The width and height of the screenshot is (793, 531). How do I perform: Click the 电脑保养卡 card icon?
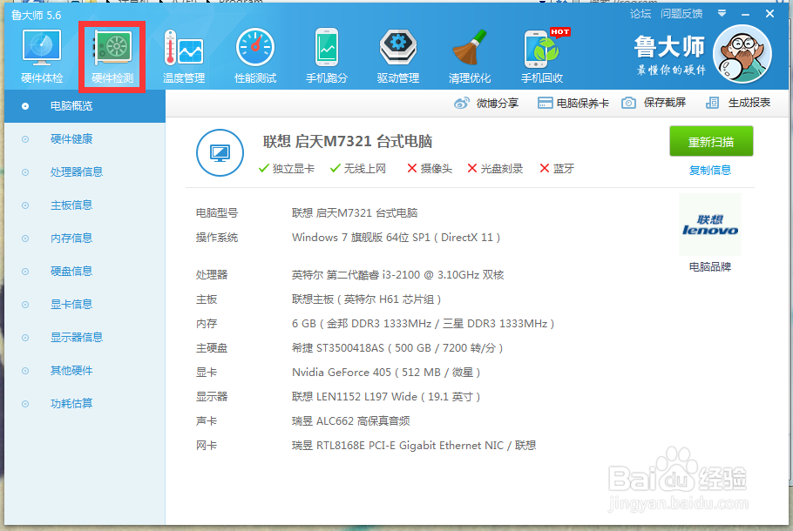tap(545, 104)
